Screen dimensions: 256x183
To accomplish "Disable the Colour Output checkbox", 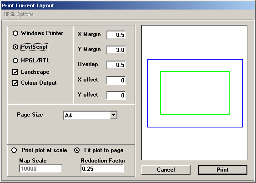I will (x=15, y=83).
